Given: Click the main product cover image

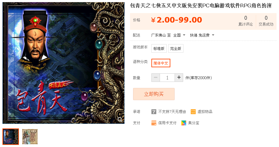Looking at the screenshot, I should pyautogui.click(x=63, y=63).
